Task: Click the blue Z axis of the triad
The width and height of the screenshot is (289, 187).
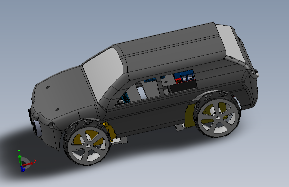Action: [23, 169]
